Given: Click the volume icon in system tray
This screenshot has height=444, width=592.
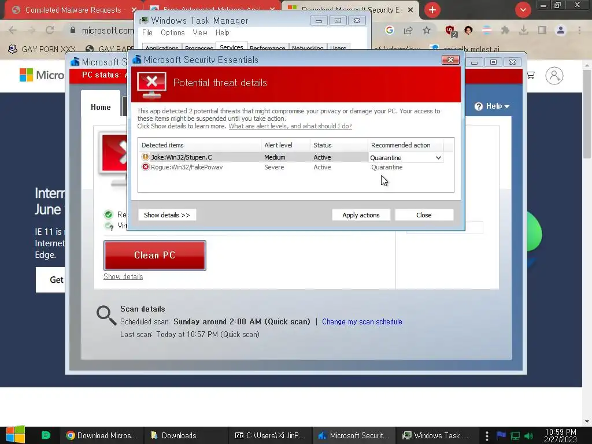Looking at the screenshot, I should [x=529, y=436].
